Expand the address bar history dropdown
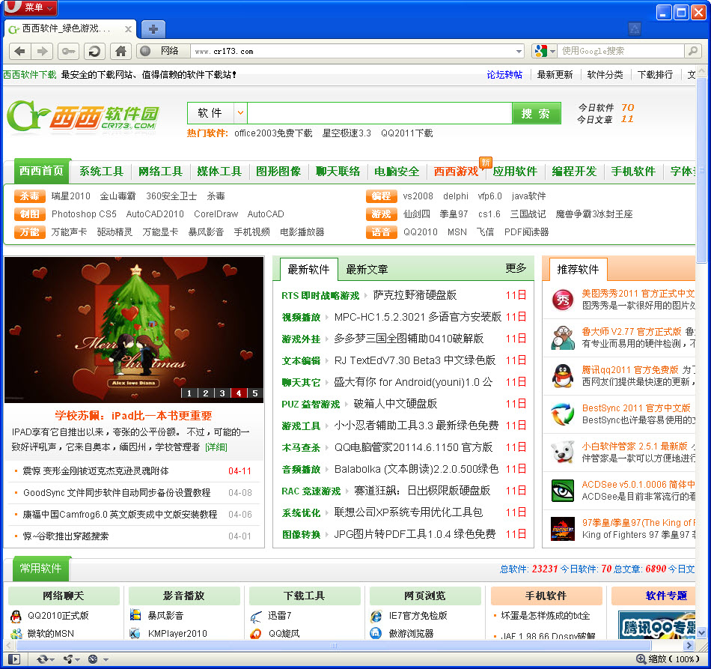Viewport: 711px width, 669px height. [519, 51]
